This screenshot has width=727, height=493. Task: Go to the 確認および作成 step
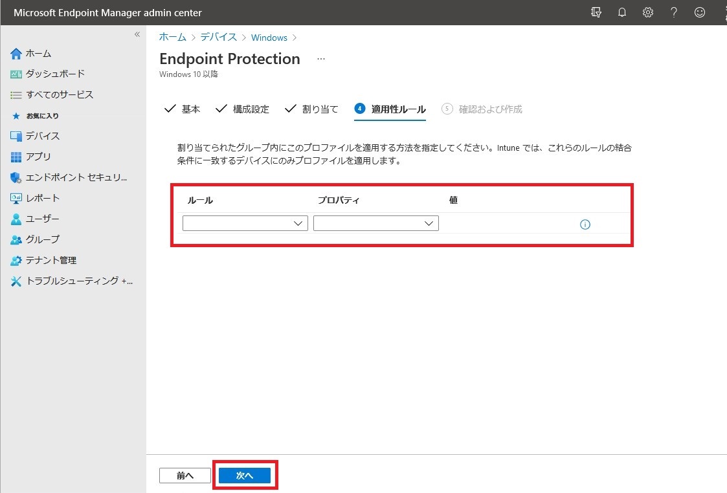pos(482,109)
